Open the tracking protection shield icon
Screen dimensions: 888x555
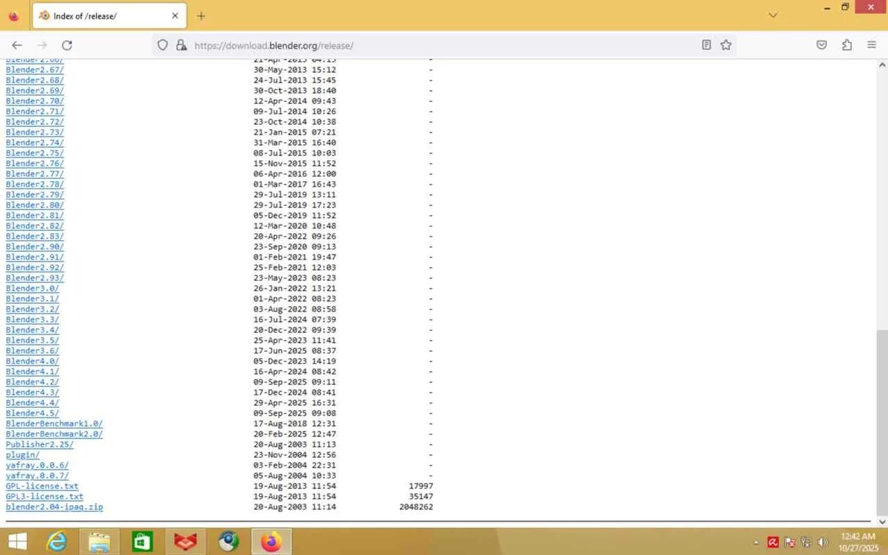pyautogui.click(x=162, y=45)
